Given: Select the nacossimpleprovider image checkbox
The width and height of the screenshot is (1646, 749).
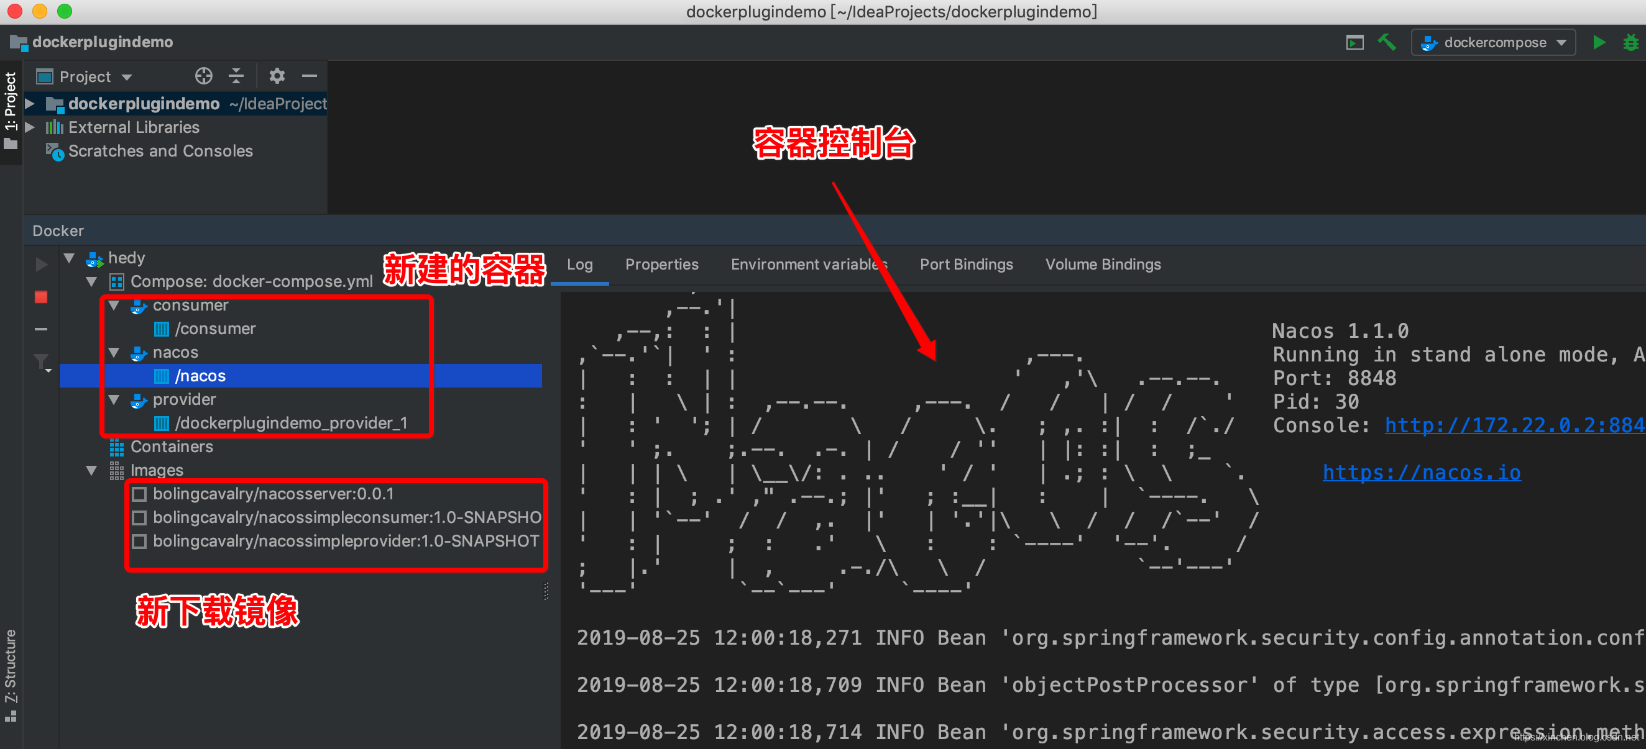Looking at the screenshot, I should point(139,541).
